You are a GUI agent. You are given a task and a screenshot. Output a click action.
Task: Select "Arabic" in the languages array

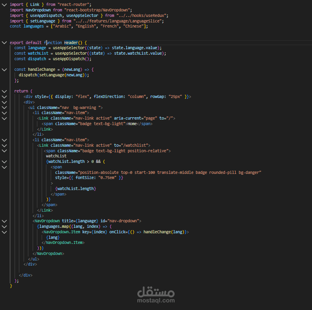[x=62, y=26]
